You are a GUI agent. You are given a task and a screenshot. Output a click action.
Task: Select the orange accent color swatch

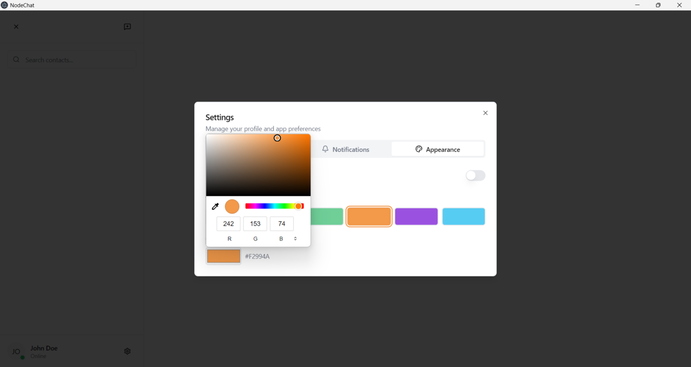[369, 216]
